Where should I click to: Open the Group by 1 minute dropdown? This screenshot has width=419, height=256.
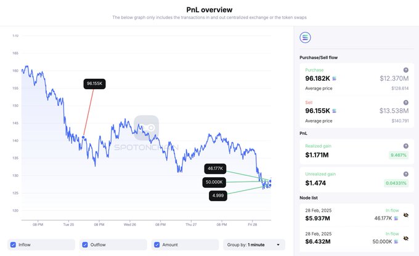coord(254,245)
